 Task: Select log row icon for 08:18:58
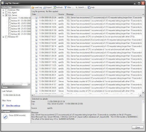click(36, 24)
